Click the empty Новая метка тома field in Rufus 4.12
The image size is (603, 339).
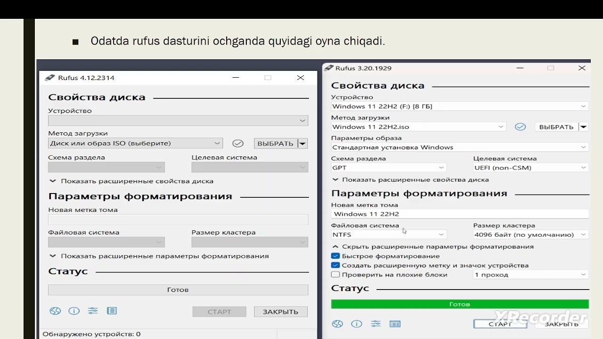pyautogui.click(x=178, y=219)
